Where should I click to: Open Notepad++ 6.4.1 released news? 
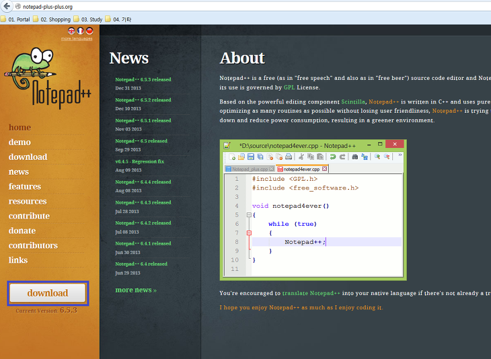[x=143, y=243]
